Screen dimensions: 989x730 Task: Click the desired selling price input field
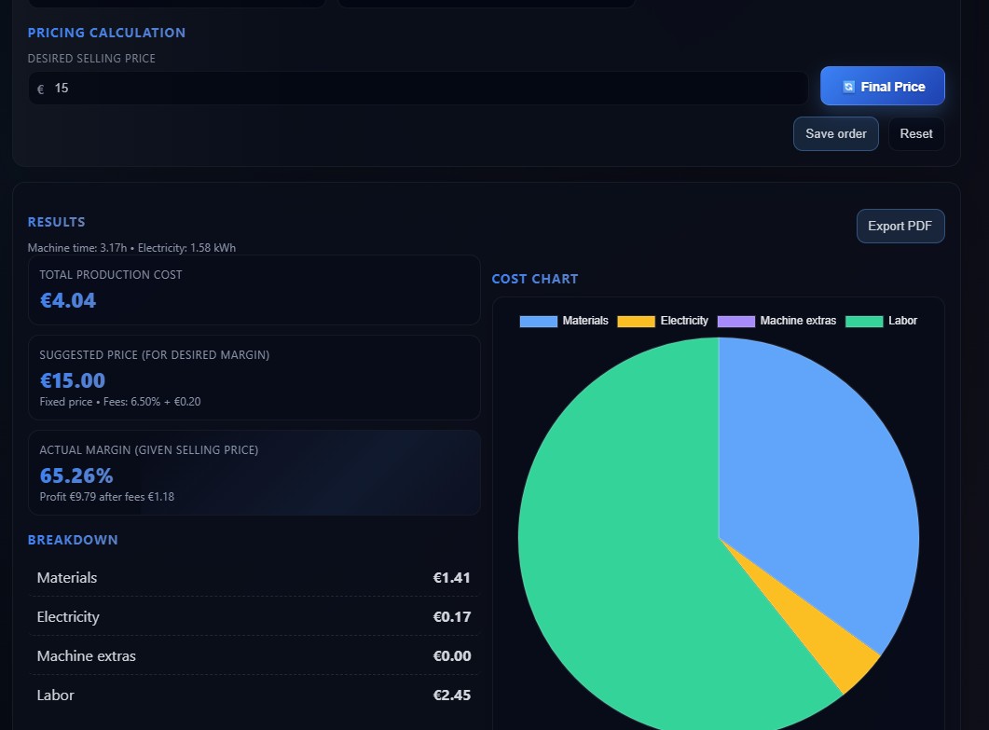(419, 88)
